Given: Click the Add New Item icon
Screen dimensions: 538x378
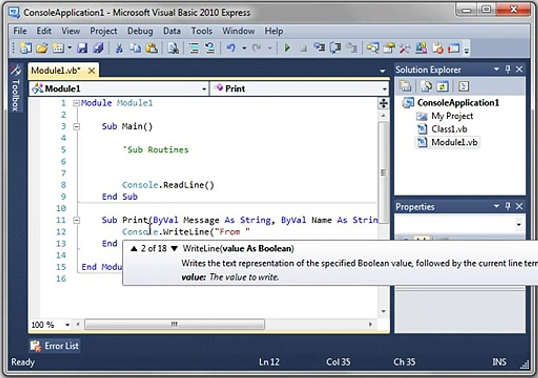Looking at the screenshot, I should 58,48.
